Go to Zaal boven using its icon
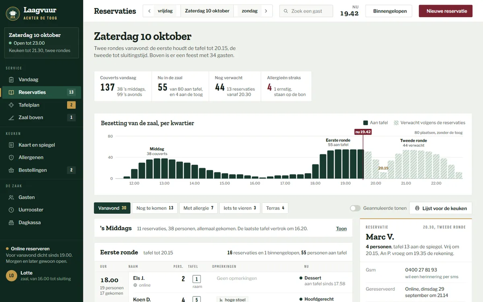483x302 pixels. (x=11, y=118)
